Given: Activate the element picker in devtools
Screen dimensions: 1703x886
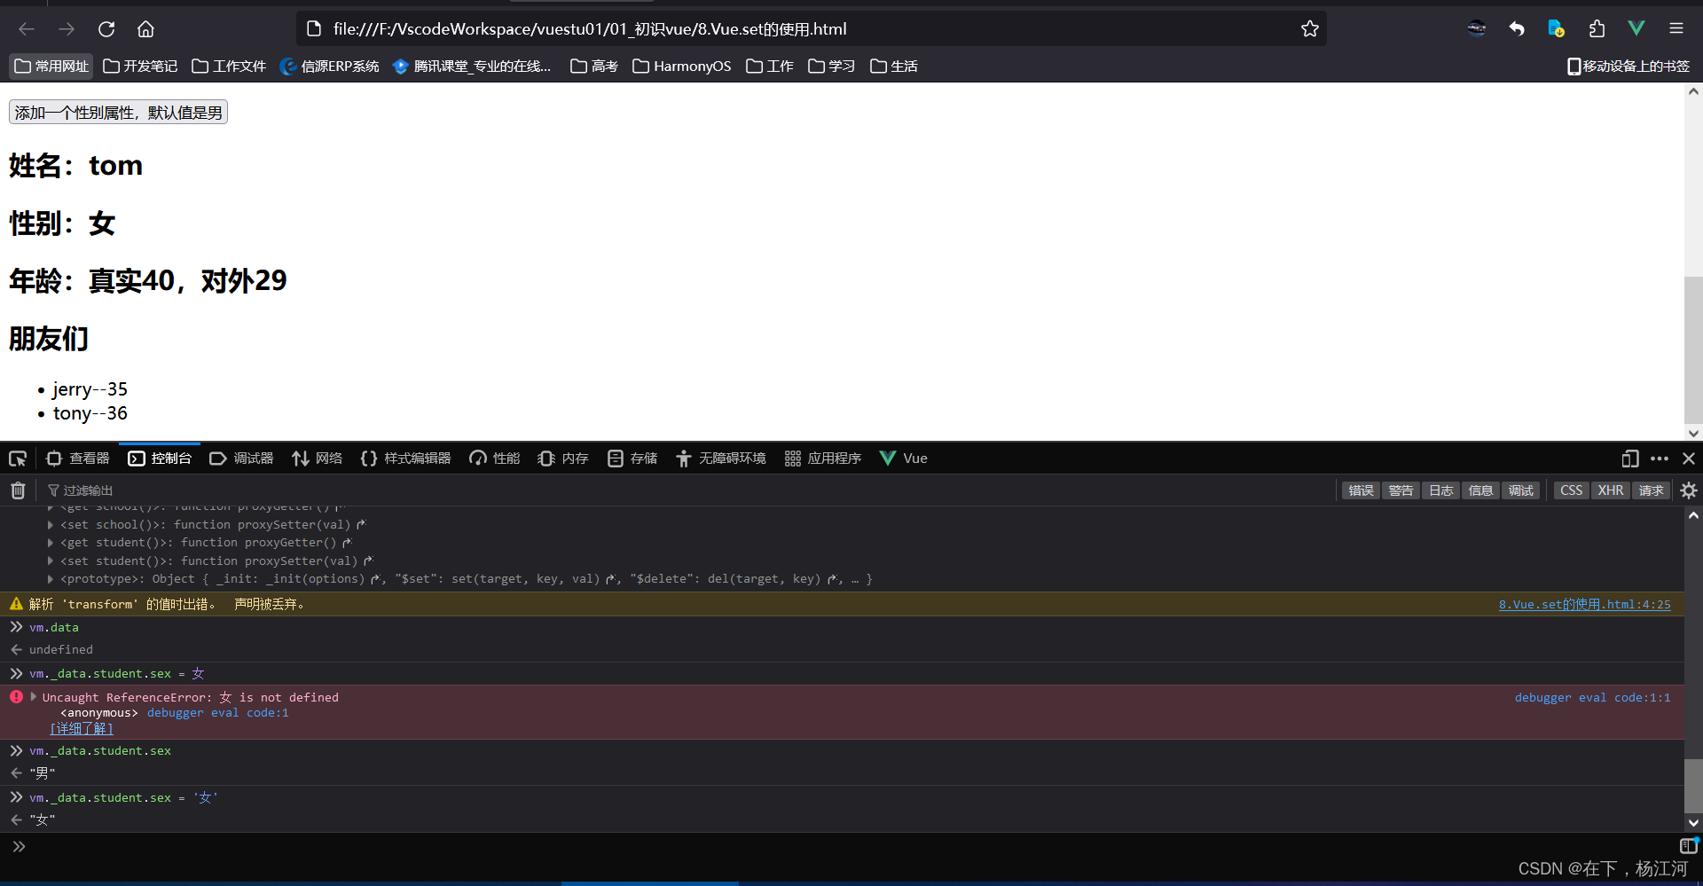Looking at the screenshot, I should 18,459.
